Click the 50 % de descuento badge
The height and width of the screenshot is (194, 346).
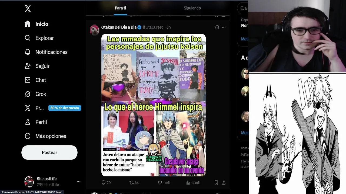(65, 108)
